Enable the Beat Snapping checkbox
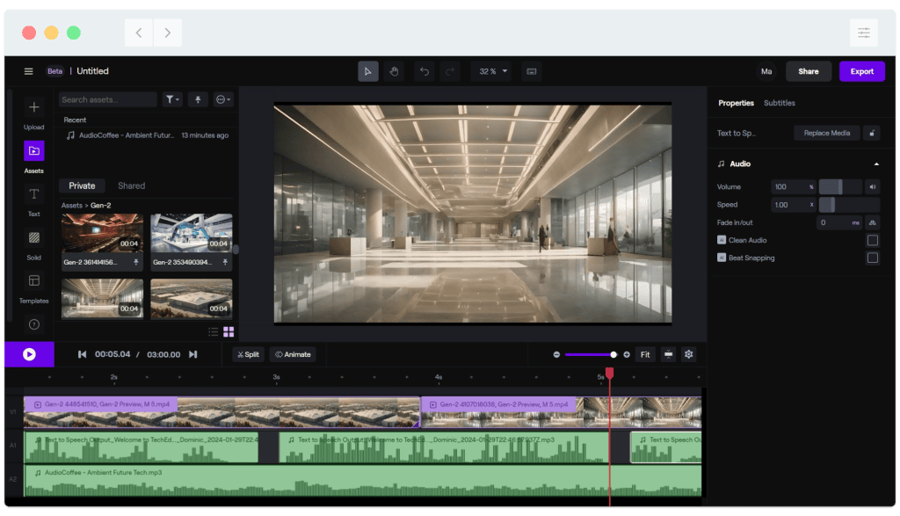Viewport: 900px width, 516px height. point(872,258)
